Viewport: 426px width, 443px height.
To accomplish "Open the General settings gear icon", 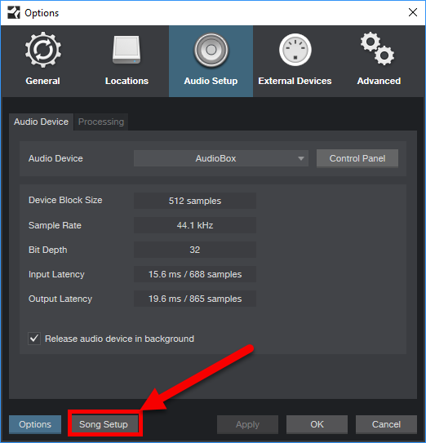I will click(43, 50).
